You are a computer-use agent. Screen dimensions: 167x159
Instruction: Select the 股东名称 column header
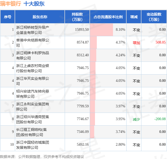40,17
